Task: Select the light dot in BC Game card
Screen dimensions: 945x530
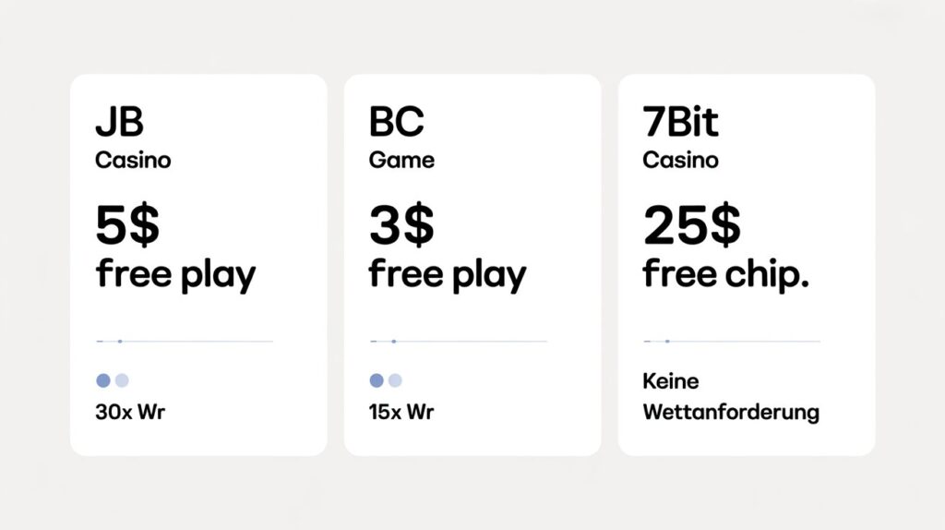Action: pyautogui.click(x=396, y=380)
